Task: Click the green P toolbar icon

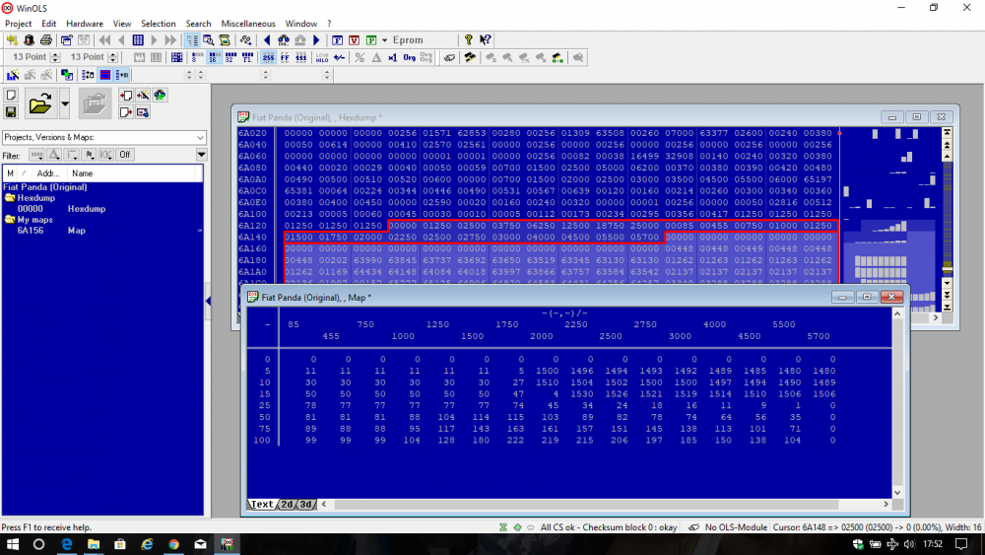Action: click(371, 40)
